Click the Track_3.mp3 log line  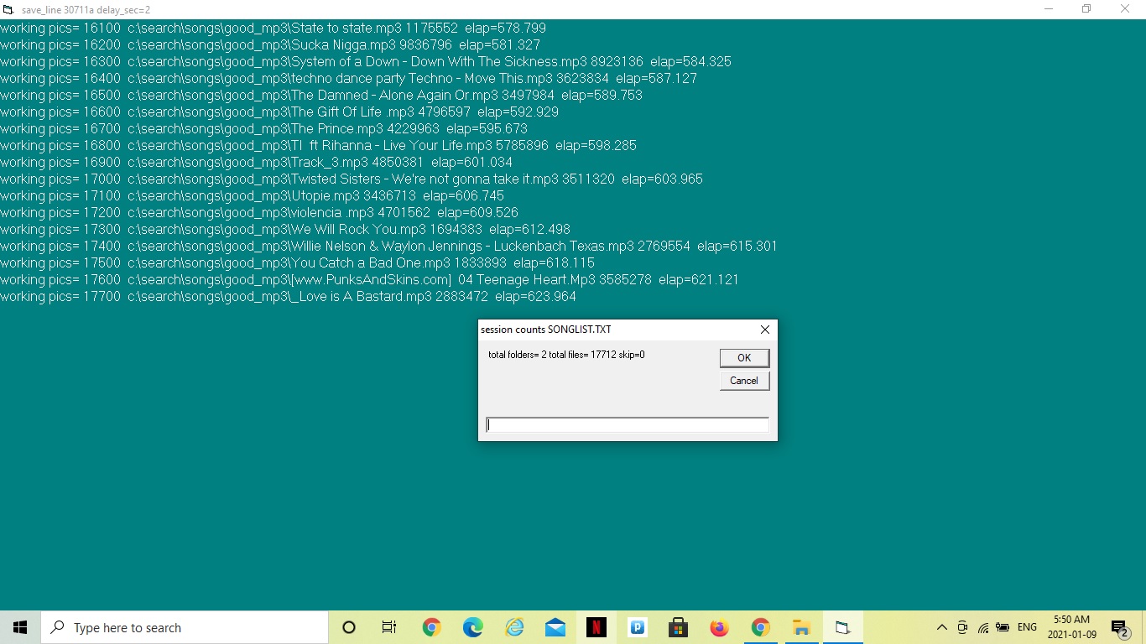(257, 162)
